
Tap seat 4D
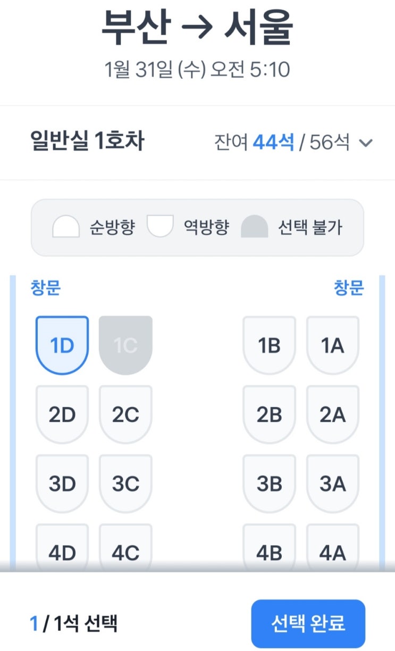tap(62, 551)
